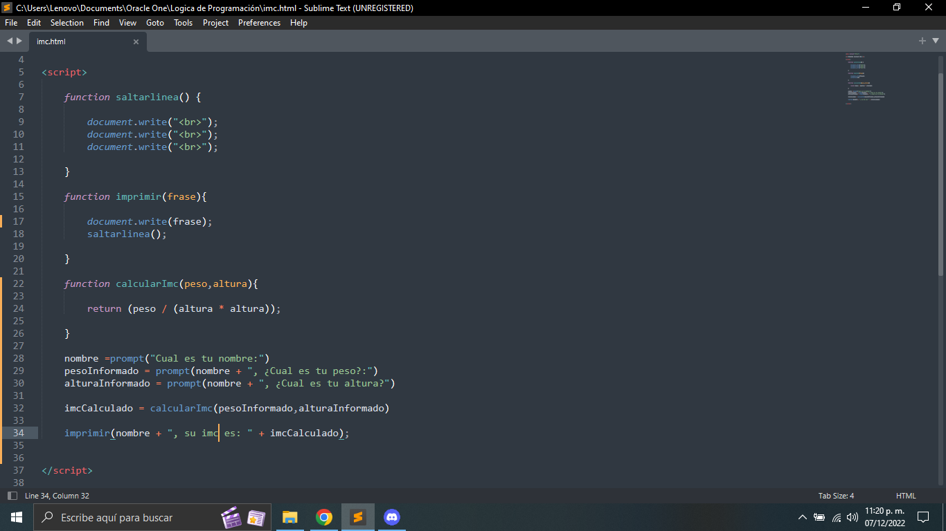Click line number 22 in the gutter
946x531 pixels.
coord(18,283)
